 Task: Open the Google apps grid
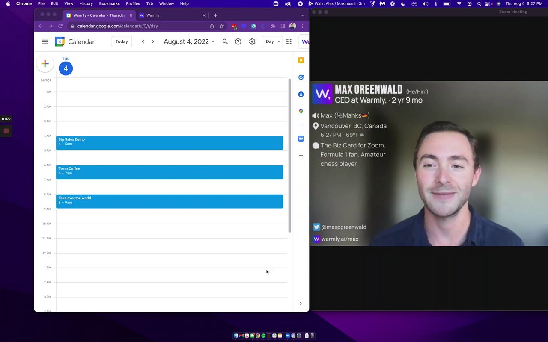tap(289, 41)
